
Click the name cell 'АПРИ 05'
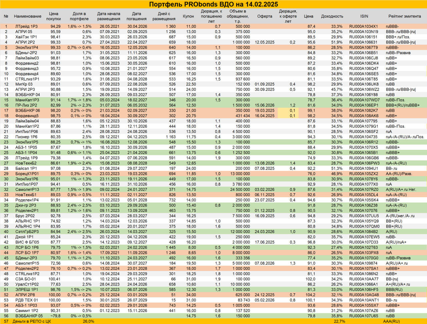(24, 32)
